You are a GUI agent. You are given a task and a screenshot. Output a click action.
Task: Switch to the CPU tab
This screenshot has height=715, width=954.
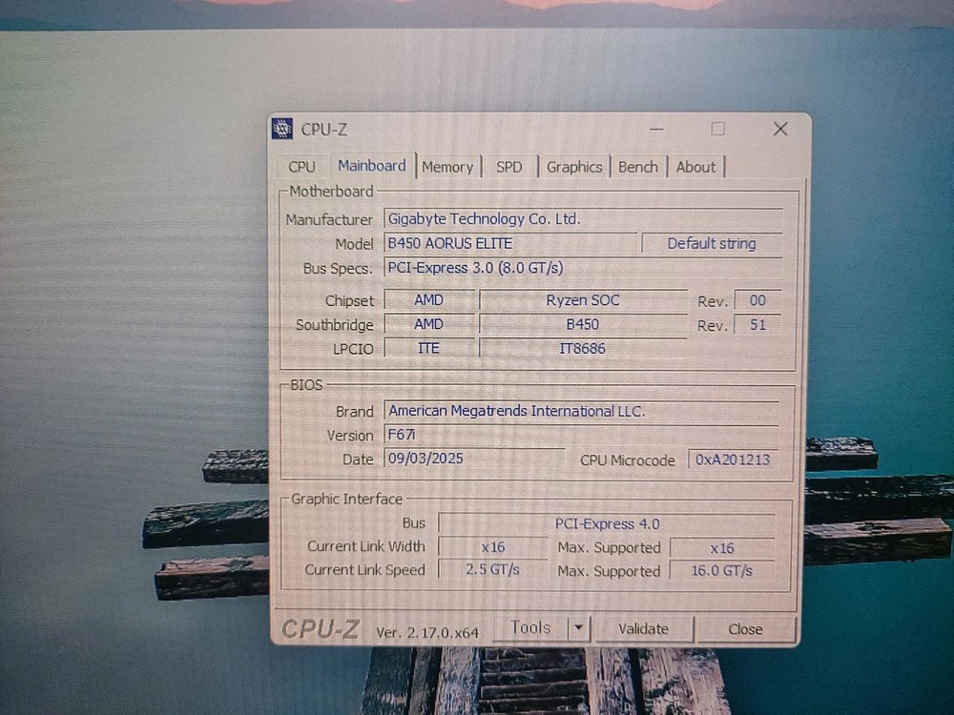click(301, 167)
